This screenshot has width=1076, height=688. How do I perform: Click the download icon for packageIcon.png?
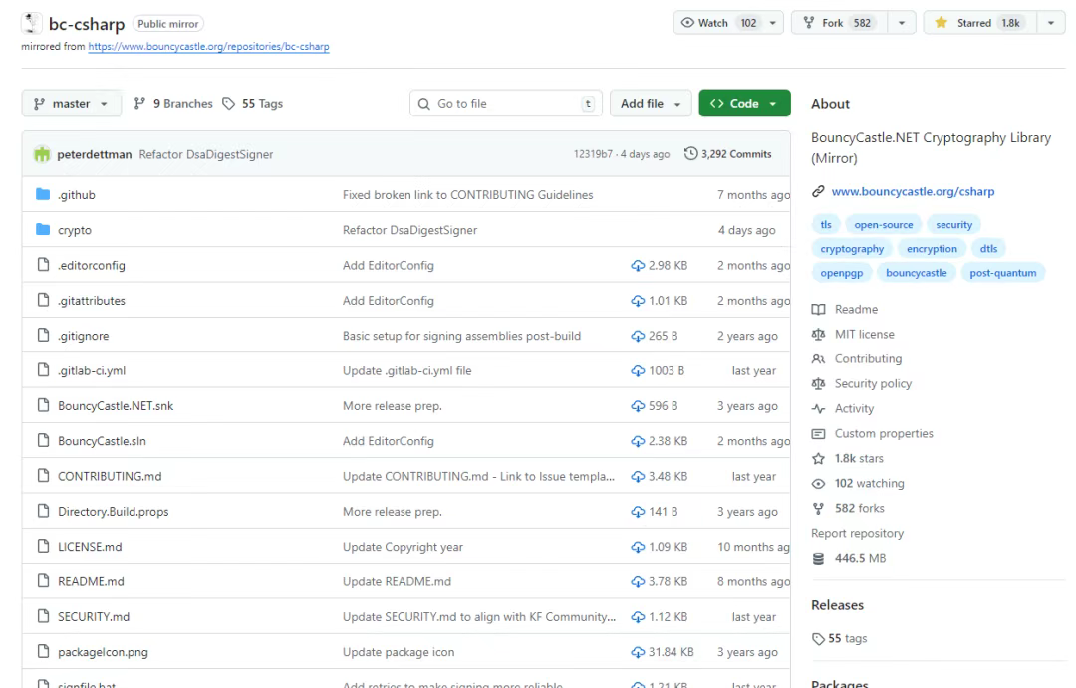638,652
